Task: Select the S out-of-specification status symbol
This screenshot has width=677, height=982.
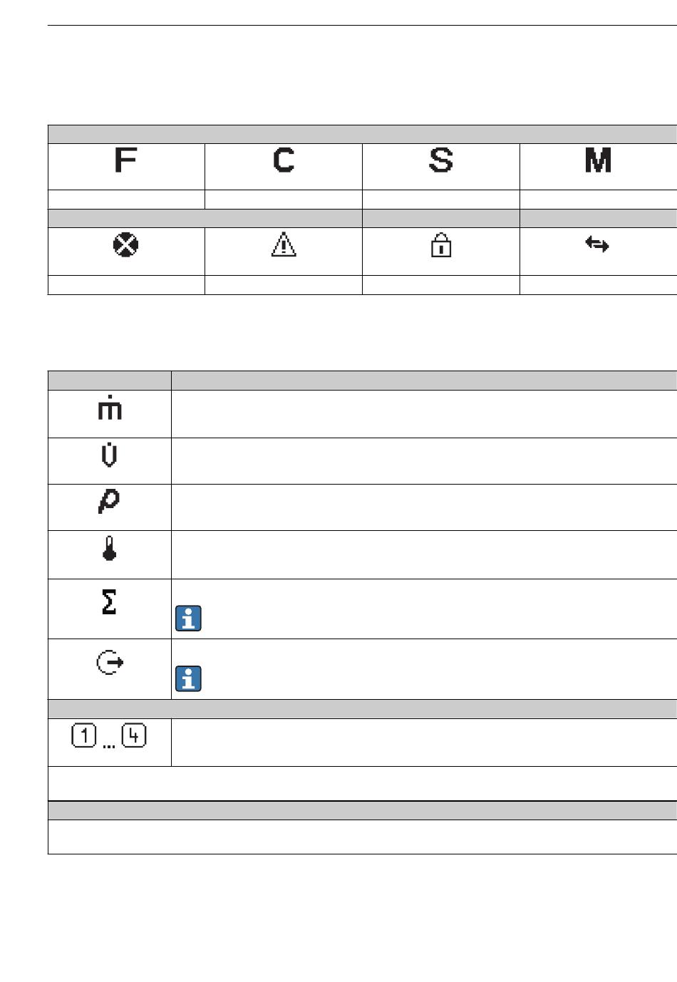Action: 441,160
